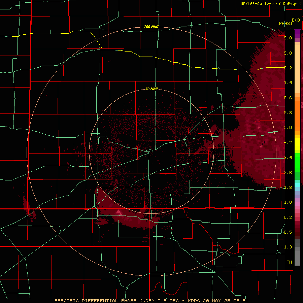Pick the yellow color bar segment

pos(297,144)
